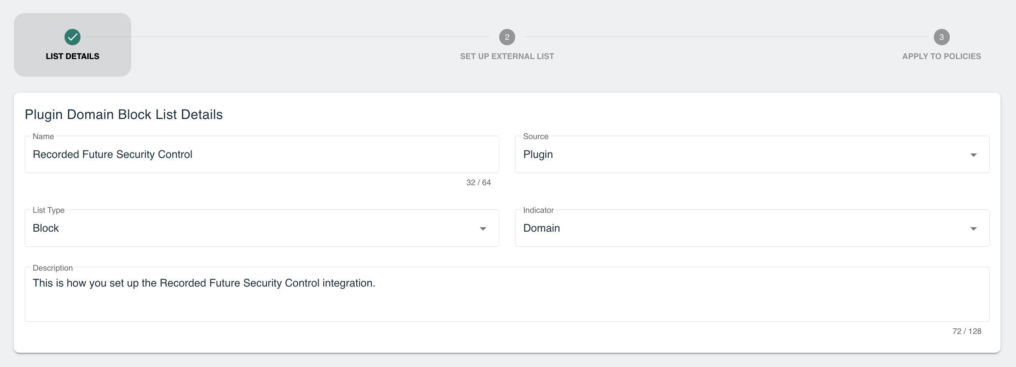The image size is (1016, 367).
Task: Click the 32 / 64 character counter
Action: click(478, 183)
